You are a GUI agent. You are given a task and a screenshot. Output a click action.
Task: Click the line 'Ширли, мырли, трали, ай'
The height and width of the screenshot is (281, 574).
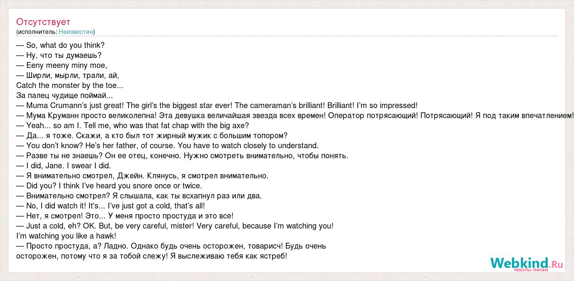[68, 76]
